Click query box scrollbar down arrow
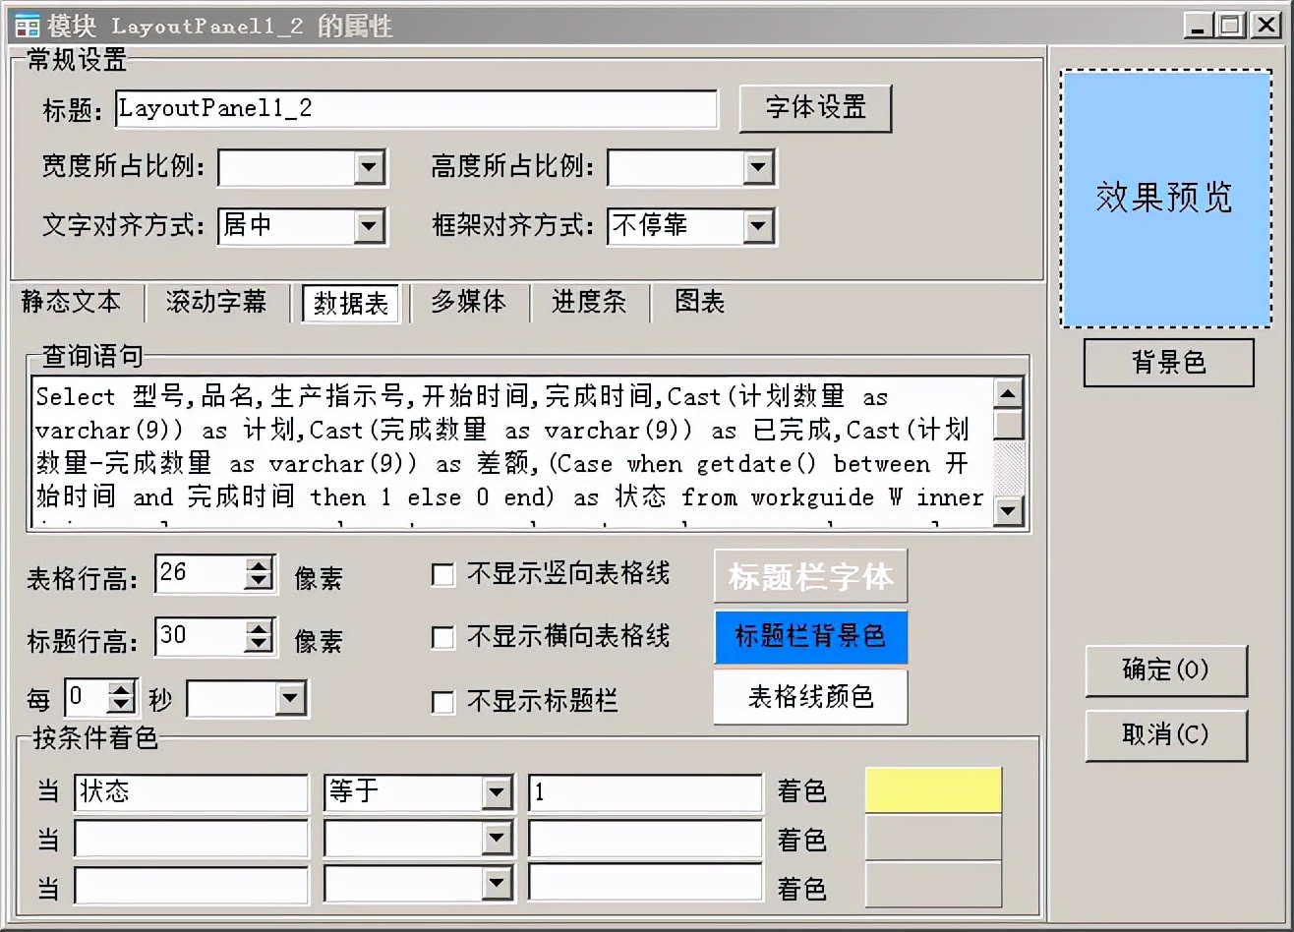 (1009, 510)
